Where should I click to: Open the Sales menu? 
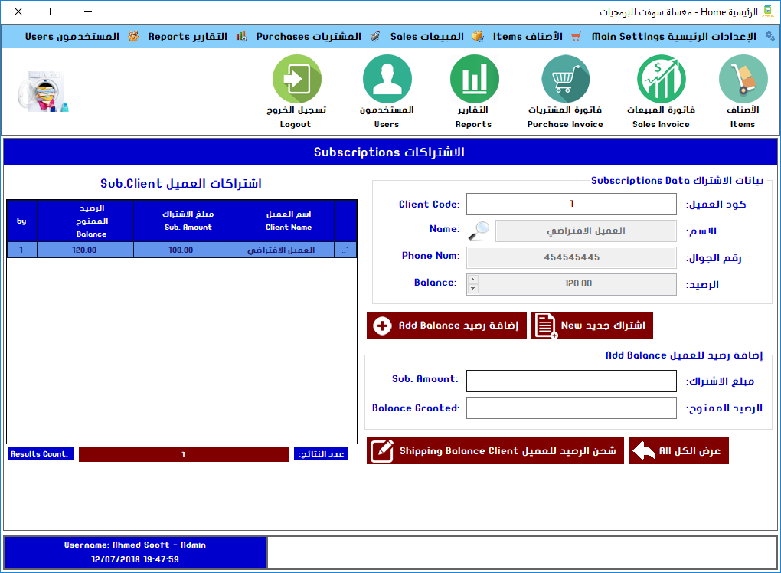(x=426, y=36)
